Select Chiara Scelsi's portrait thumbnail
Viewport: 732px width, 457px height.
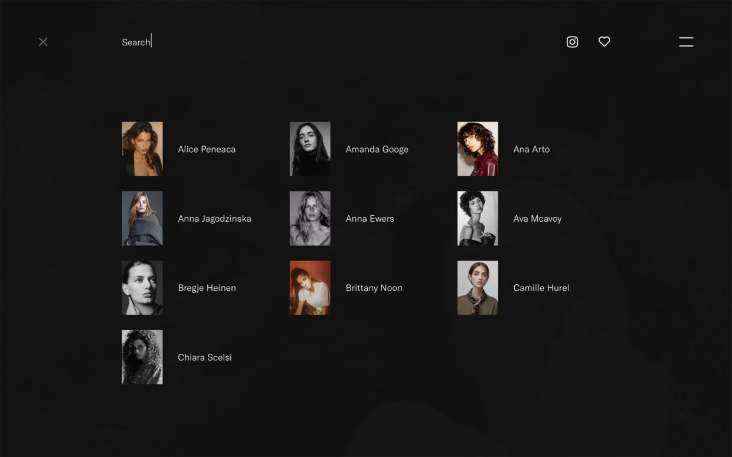click(x=142, y=357)
